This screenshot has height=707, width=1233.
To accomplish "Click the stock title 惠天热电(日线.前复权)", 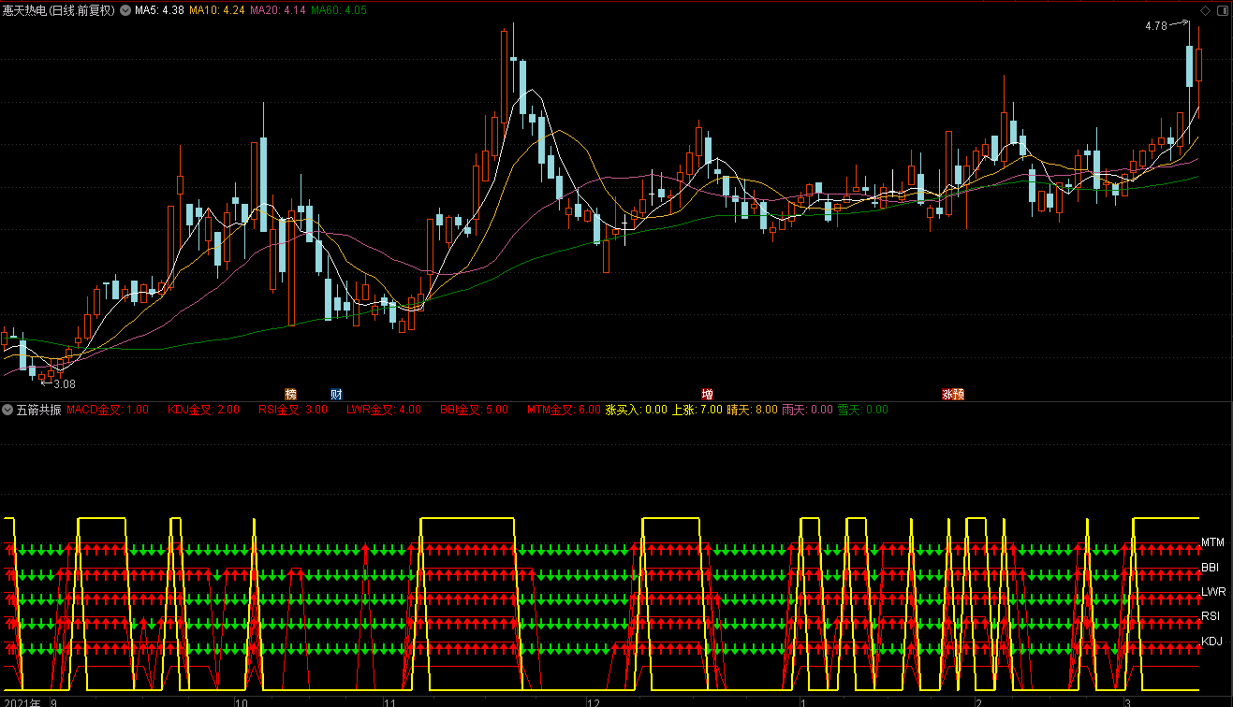I will click(59, 11).
